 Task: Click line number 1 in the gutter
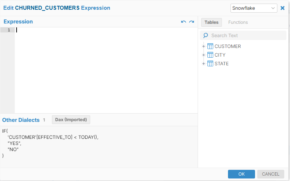point(9,30)
